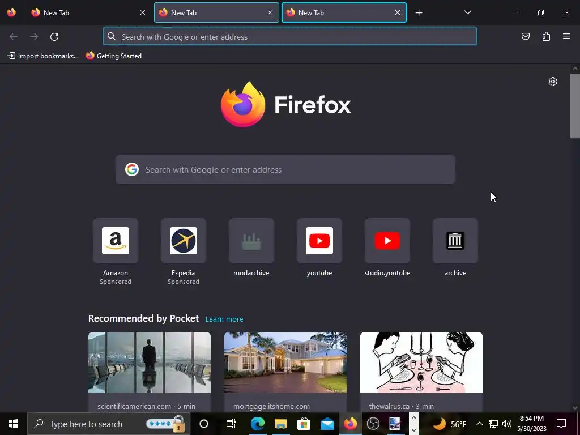Click password padlock icon in taskbar search
The image size is (580, 435).
178,424
